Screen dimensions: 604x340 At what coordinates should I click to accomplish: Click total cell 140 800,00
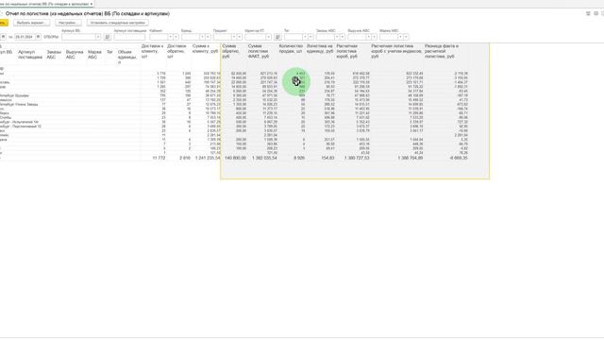[235, 158]
